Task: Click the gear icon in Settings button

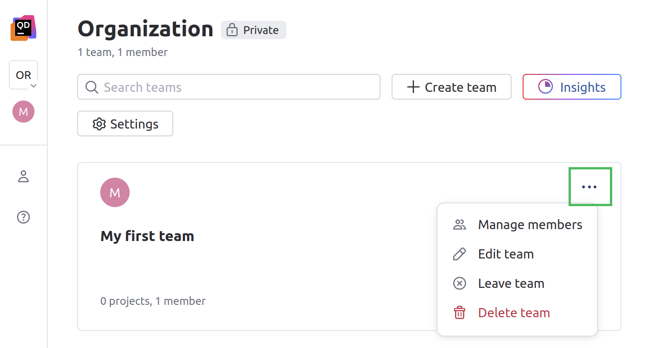Action: 99,123
